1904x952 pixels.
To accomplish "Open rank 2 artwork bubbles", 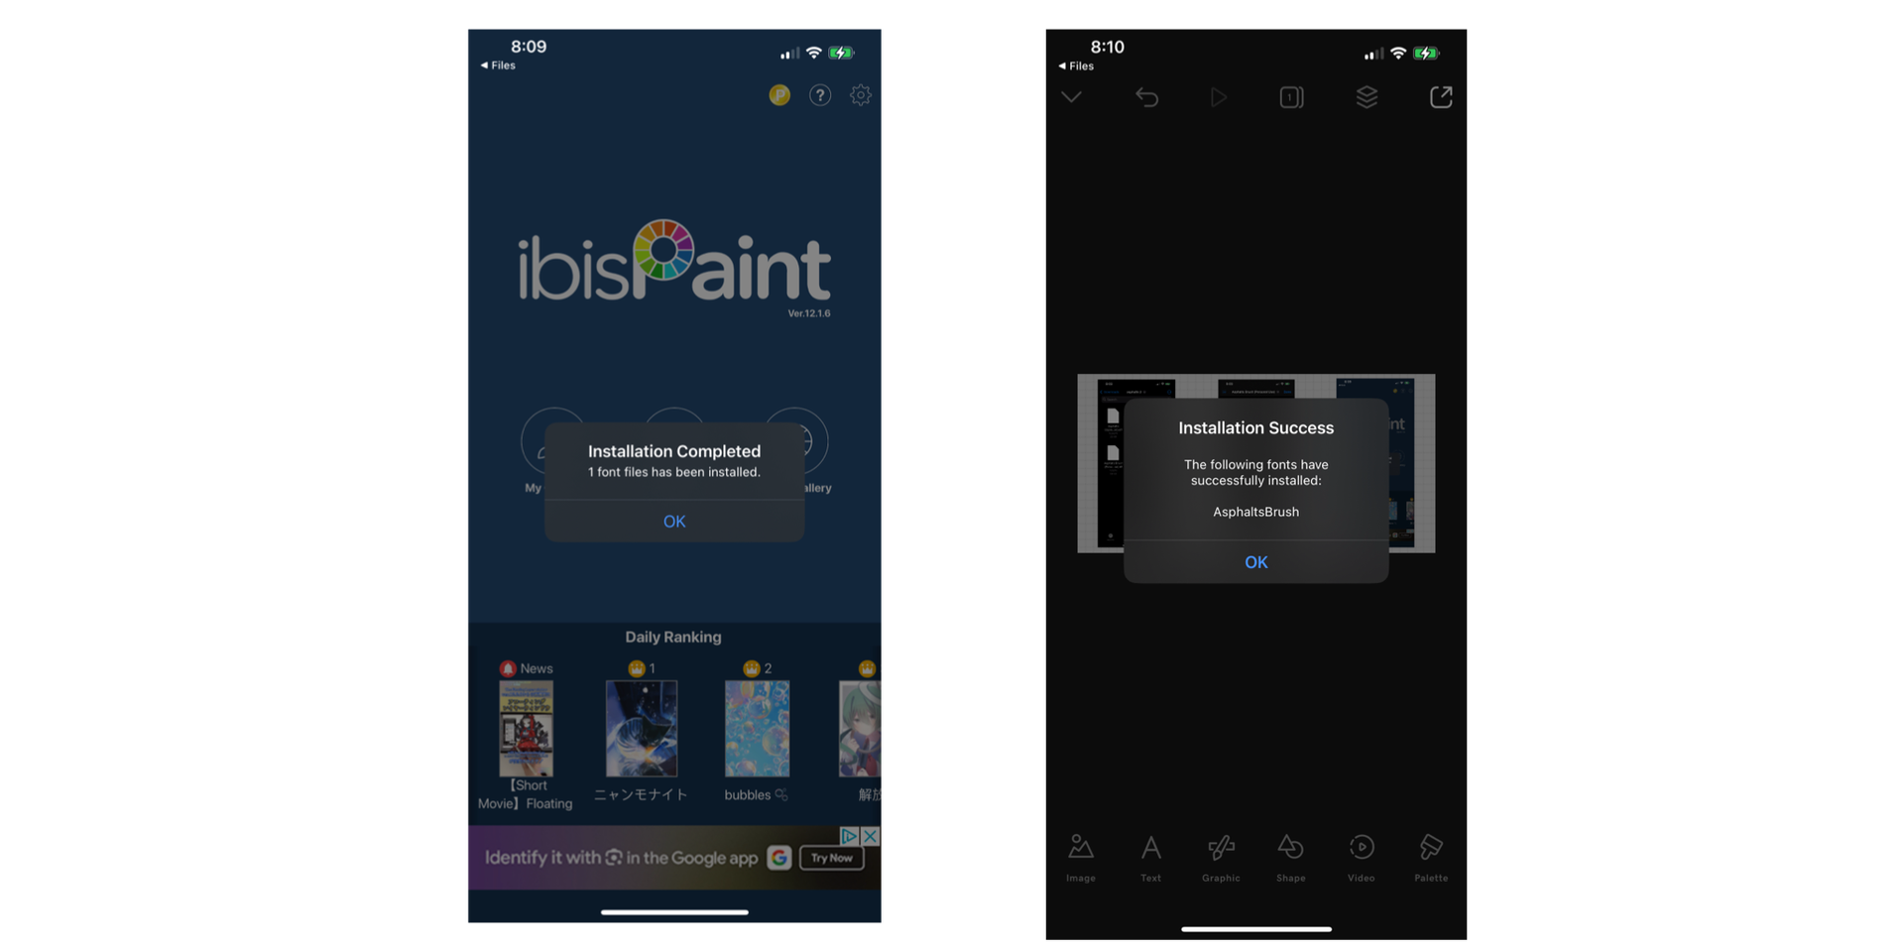I will pos(757,728).
